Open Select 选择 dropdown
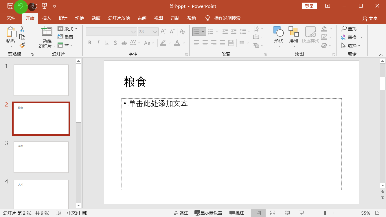Screen dimensions: 386x217 (x=351, y=45)
